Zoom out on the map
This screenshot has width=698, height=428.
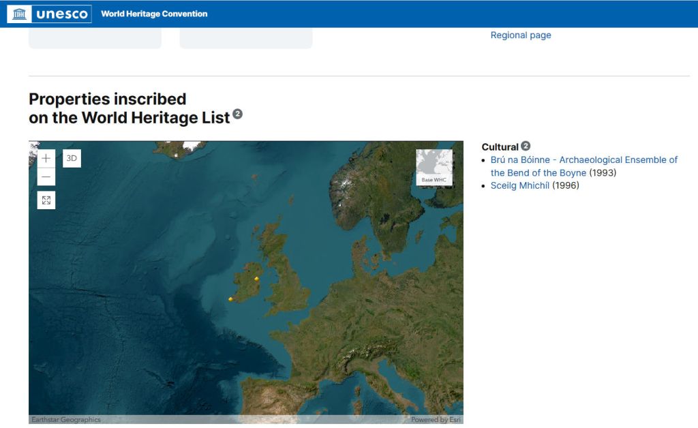pos(46,177)
